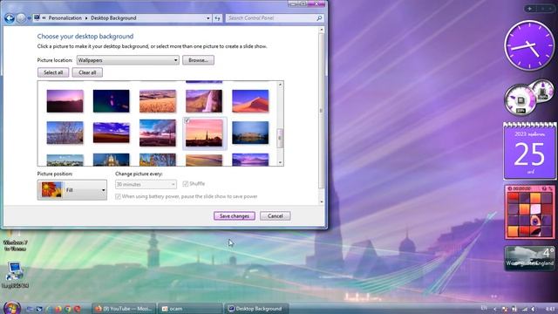Click the Switch between windows icon

point(39,309)
